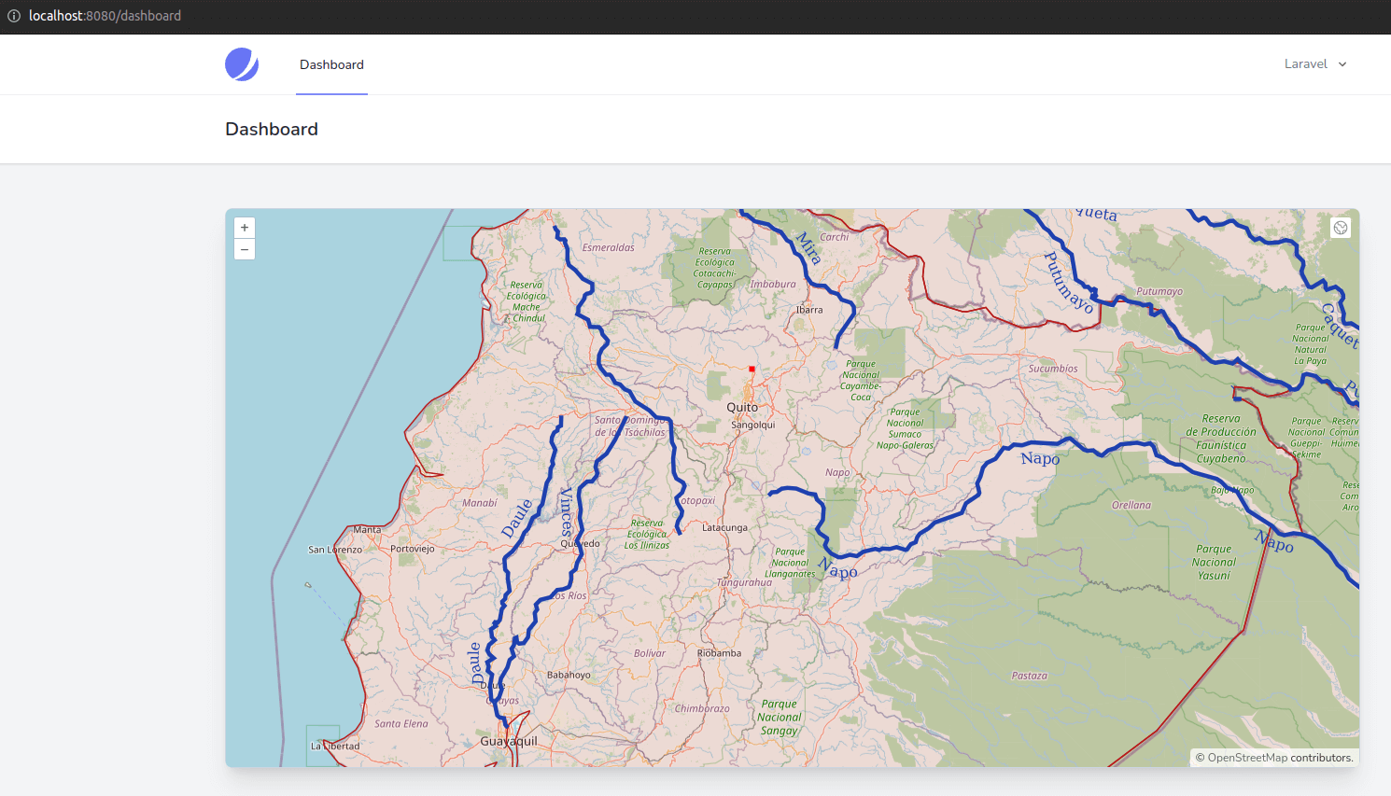Viewport: 1391px width, 796px height.
Task: Click the Parque Nacional Yasuní label
Action: click(1214, 563)
